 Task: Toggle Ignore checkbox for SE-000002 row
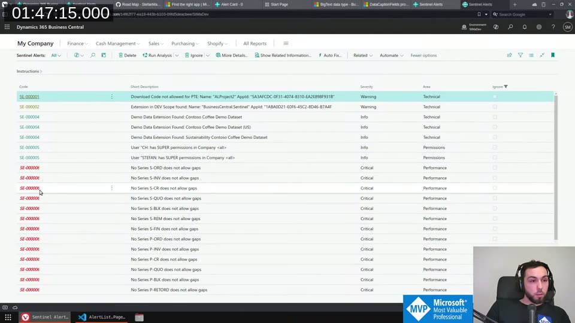pyautogui.click(x=495, y=107)
